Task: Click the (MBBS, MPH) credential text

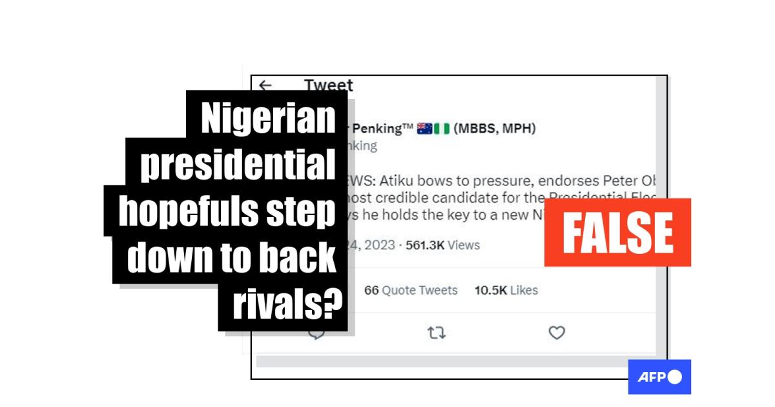Action: point(495,128)
